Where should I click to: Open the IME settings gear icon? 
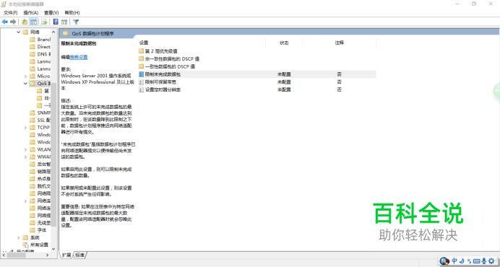click(x=491, y=261)
